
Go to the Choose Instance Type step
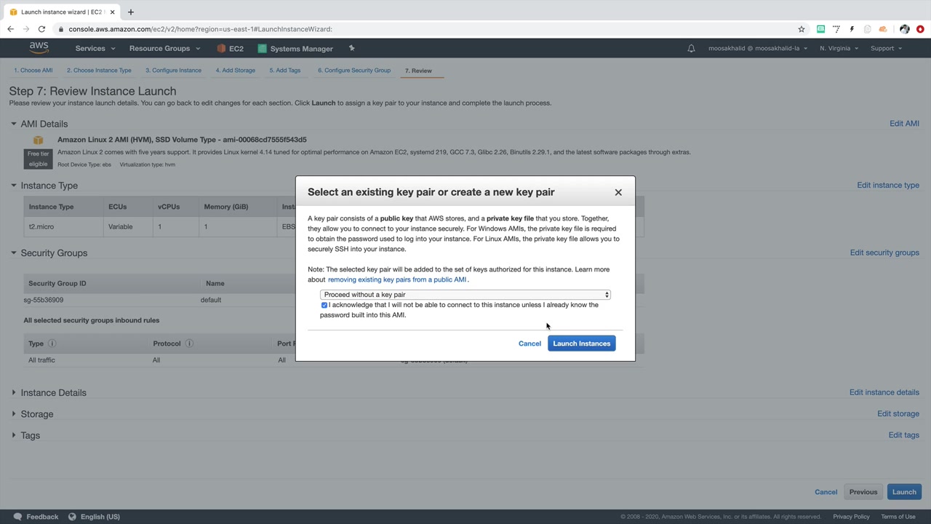(x=99, y=71)
